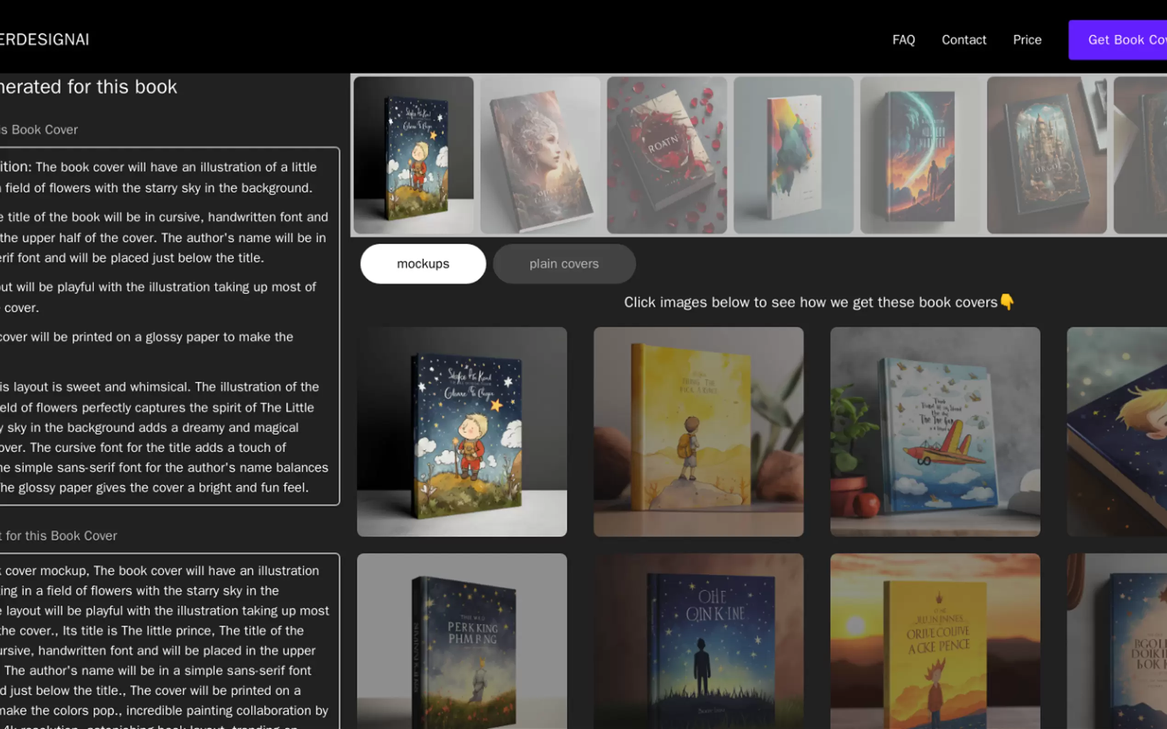Select the mockups view
1167x729 pixels.
click(x=423, y=264)
